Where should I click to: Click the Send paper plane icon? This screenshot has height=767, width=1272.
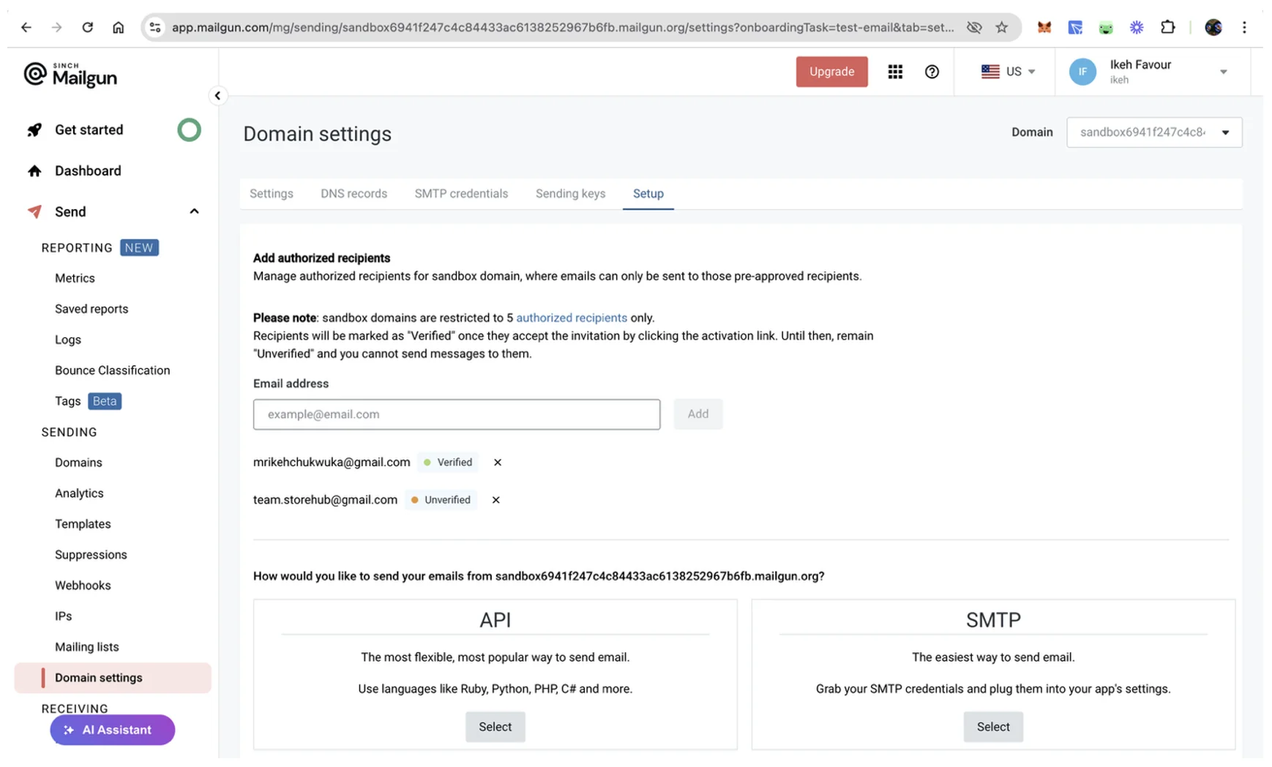click(34, 212)
